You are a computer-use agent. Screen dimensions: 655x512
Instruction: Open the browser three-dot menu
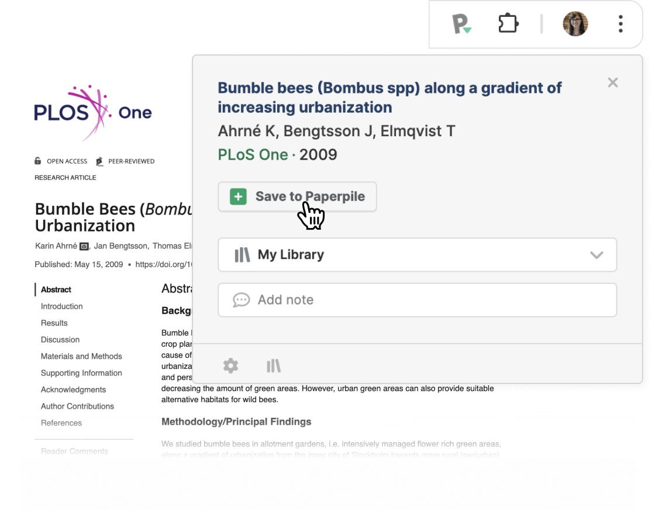click(x=620, y=24)
